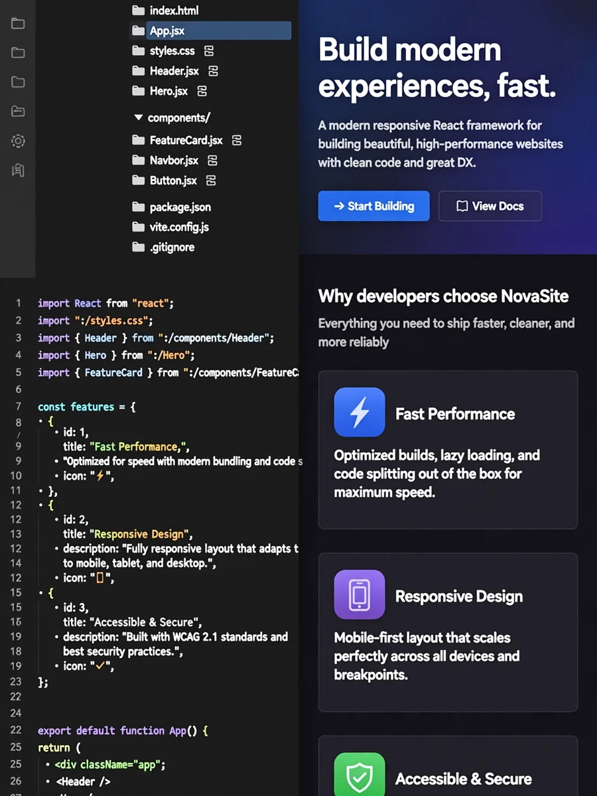Click the "Optimized builds, lazy loading" card description
The image size is (597, 796).
click(x=437, y=474)
